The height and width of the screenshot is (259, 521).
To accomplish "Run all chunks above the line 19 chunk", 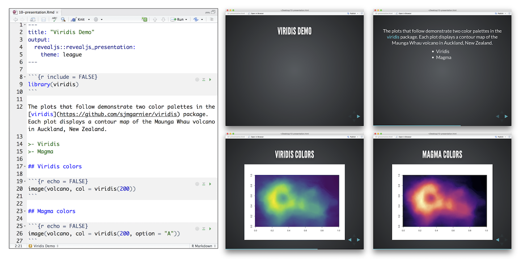I will 204,184.
